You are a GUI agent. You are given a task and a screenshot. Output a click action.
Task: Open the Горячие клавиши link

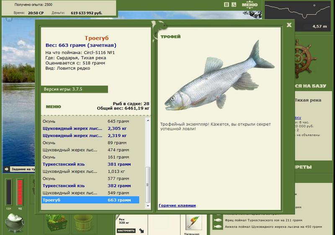point(177,205)
